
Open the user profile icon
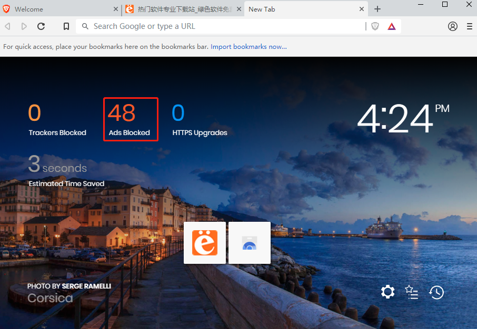tap(453, 26)
